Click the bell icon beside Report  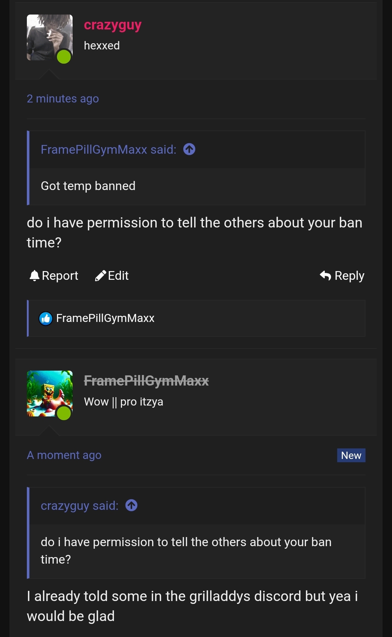tap(34, 276)
